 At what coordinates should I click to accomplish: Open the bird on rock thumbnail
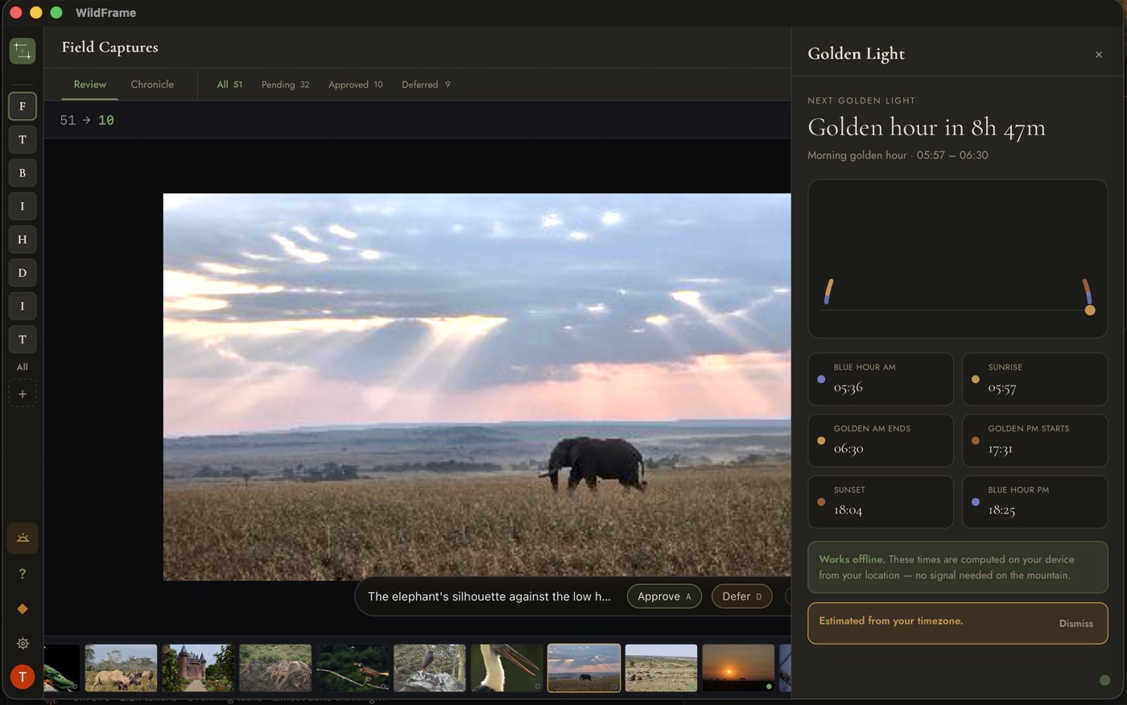click(x=430, y=668)
